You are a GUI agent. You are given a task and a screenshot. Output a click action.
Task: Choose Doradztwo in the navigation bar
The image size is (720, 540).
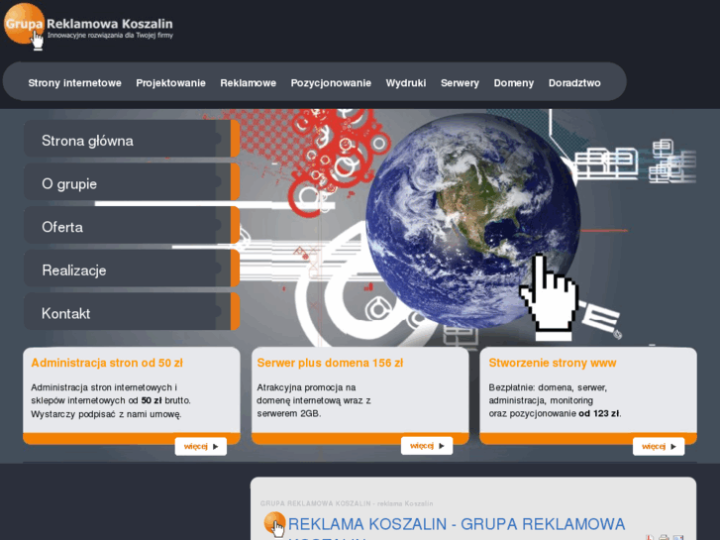(574, 83)
